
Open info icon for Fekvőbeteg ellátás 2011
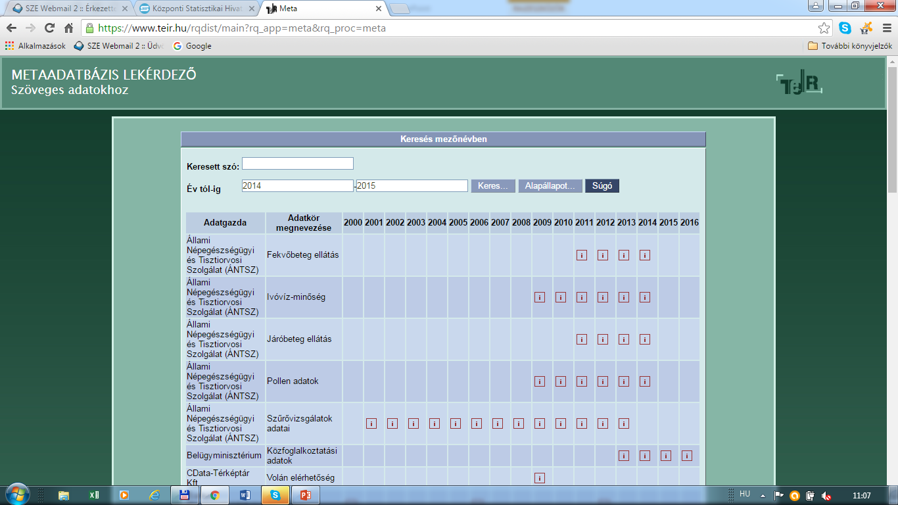582,255
